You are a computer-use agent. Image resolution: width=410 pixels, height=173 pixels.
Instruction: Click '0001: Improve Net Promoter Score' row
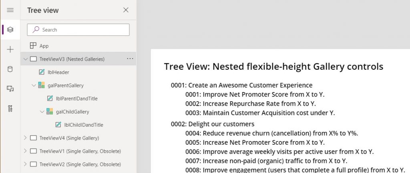click(x=255, y=94)
